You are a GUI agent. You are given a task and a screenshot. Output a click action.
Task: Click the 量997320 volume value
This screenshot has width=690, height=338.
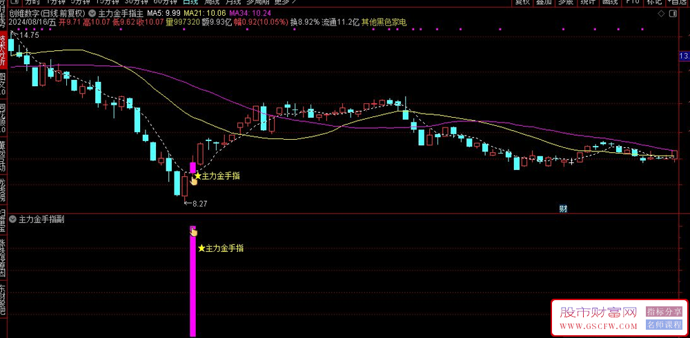click(182, 22)
